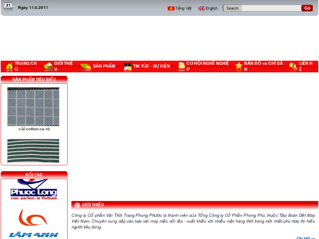This screenshot has height=239, width=319.
Task: Click the star icon for Bản Đồ
Action: (x=239, y=67)
